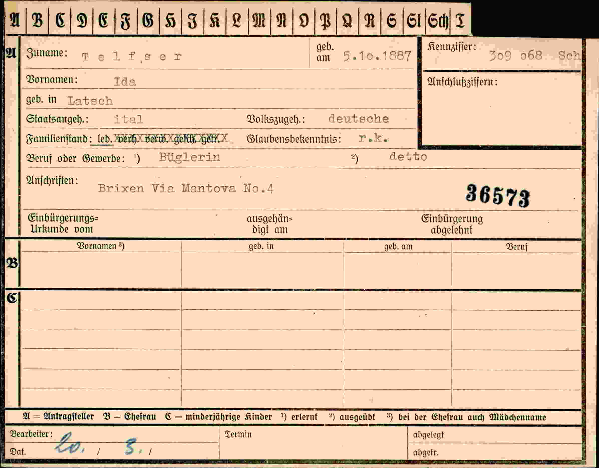Select the citizenship value 'ital'

point(129,119)
